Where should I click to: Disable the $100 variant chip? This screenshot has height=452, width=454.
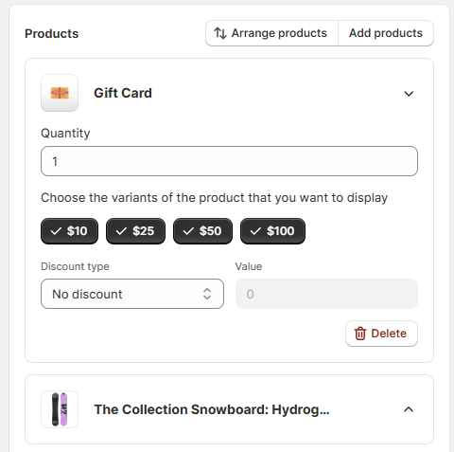[x=272, y=231]
